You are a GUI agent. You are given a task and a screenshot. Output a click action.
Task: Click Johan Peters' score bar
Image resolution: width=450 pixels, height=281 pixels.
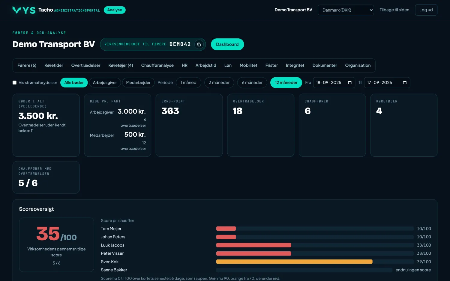[x=226, y=237]
